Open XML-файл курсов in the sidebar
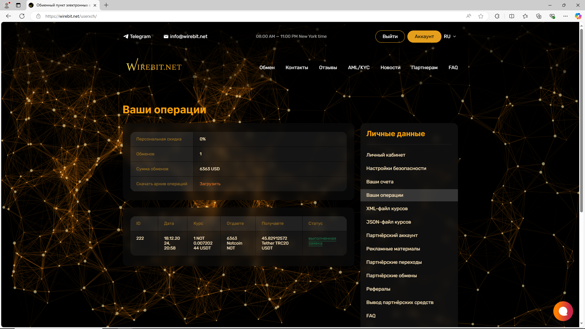Viewport: 585px width, 329px height. (x=387, y=209)
